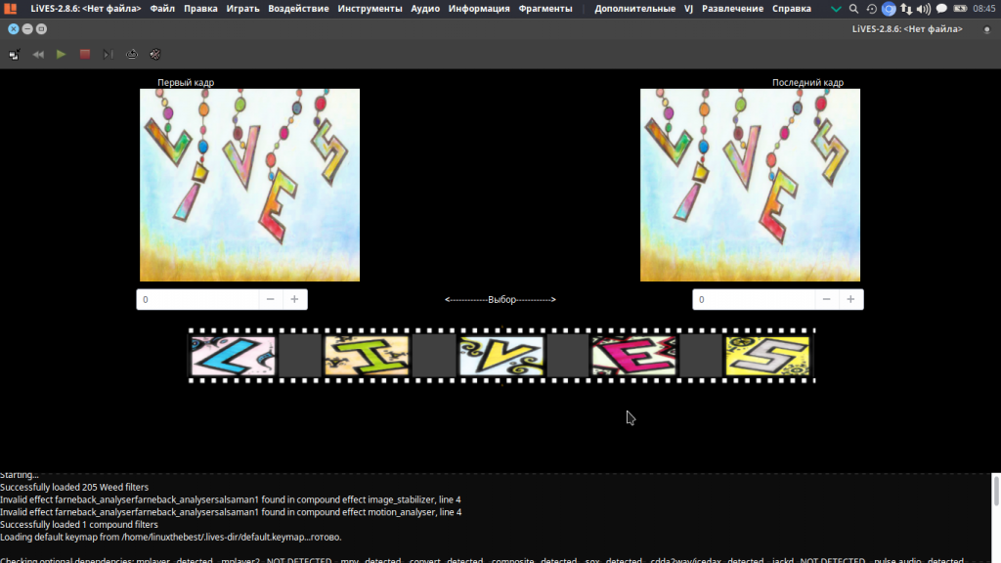Click 'Successfully loaded 1 compound filters' line
Viewport: 1001px width, 563px height.
(x=79, y=524)
